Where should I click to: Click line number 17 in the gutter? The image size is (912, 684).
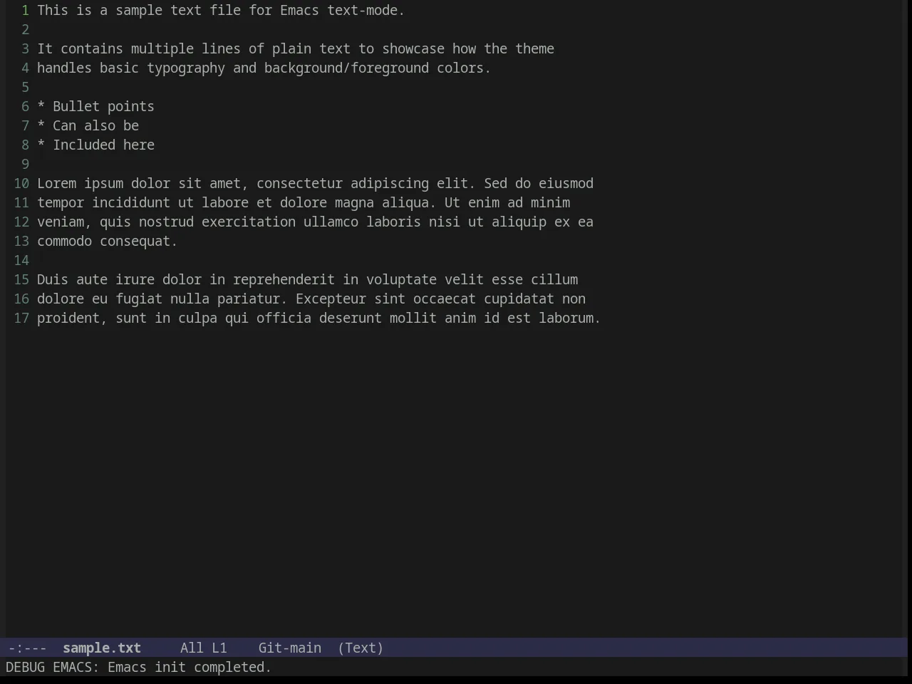21,318
